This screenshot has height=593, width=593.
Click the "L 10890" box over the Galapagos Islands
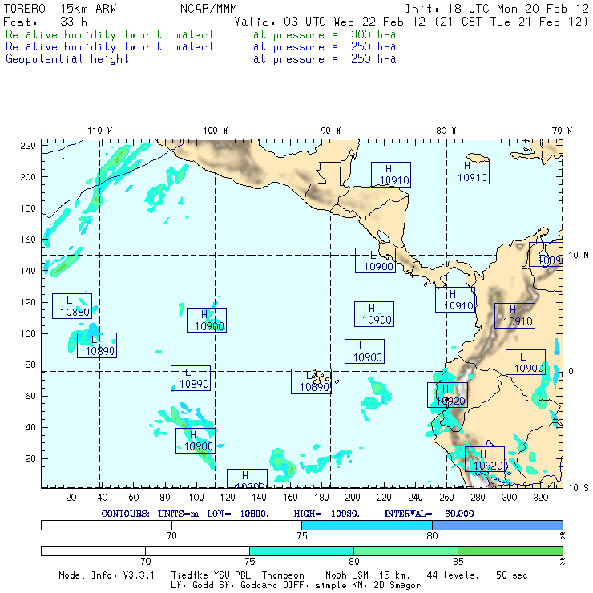tap(311, 381)
